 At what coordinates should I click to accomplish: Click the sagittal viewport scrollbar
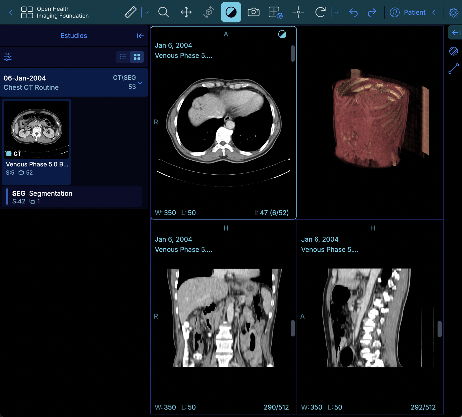[x=439, y=329]
